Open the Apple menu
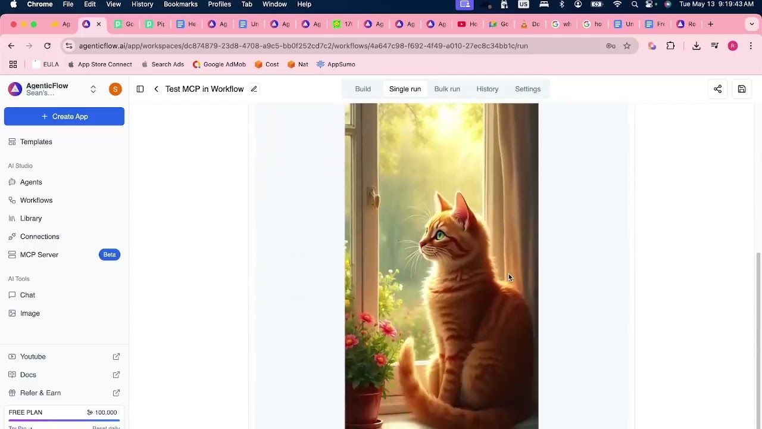 (13, 4)
